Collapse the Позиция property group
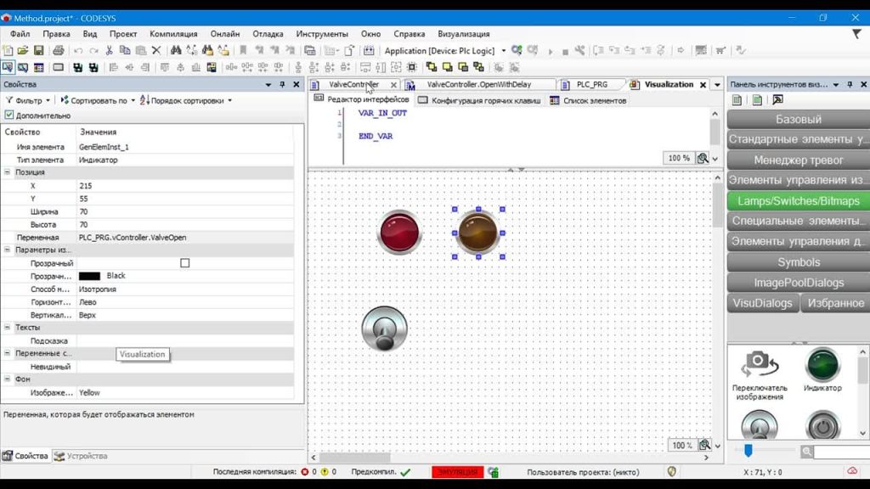 pos(7,172)
